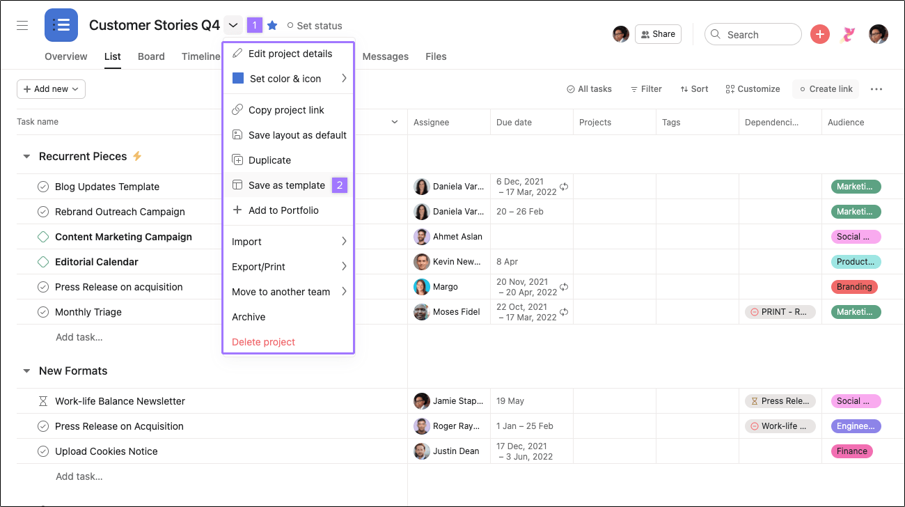Open the Share dialog
Screen dimensions: 905x507
(x=658, y=33)
